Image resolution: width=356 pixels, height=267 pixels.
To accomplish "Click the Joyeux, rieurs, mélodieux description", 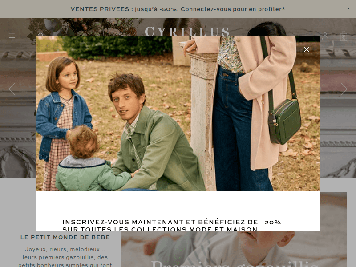I will [65, 257].
